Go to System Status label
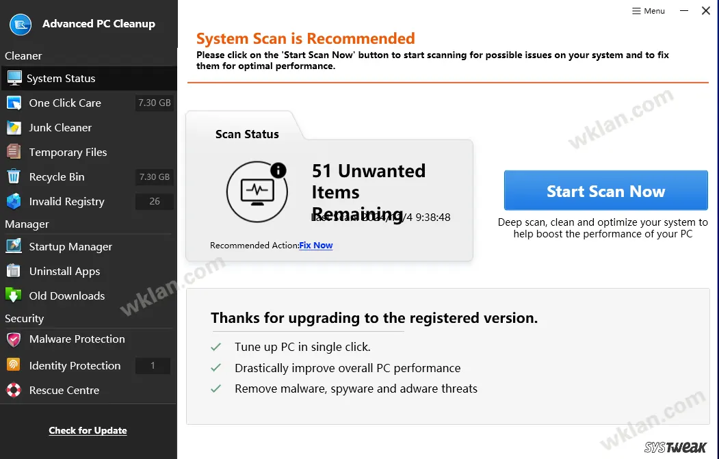 pyautogui.click(x=61, y=79)
